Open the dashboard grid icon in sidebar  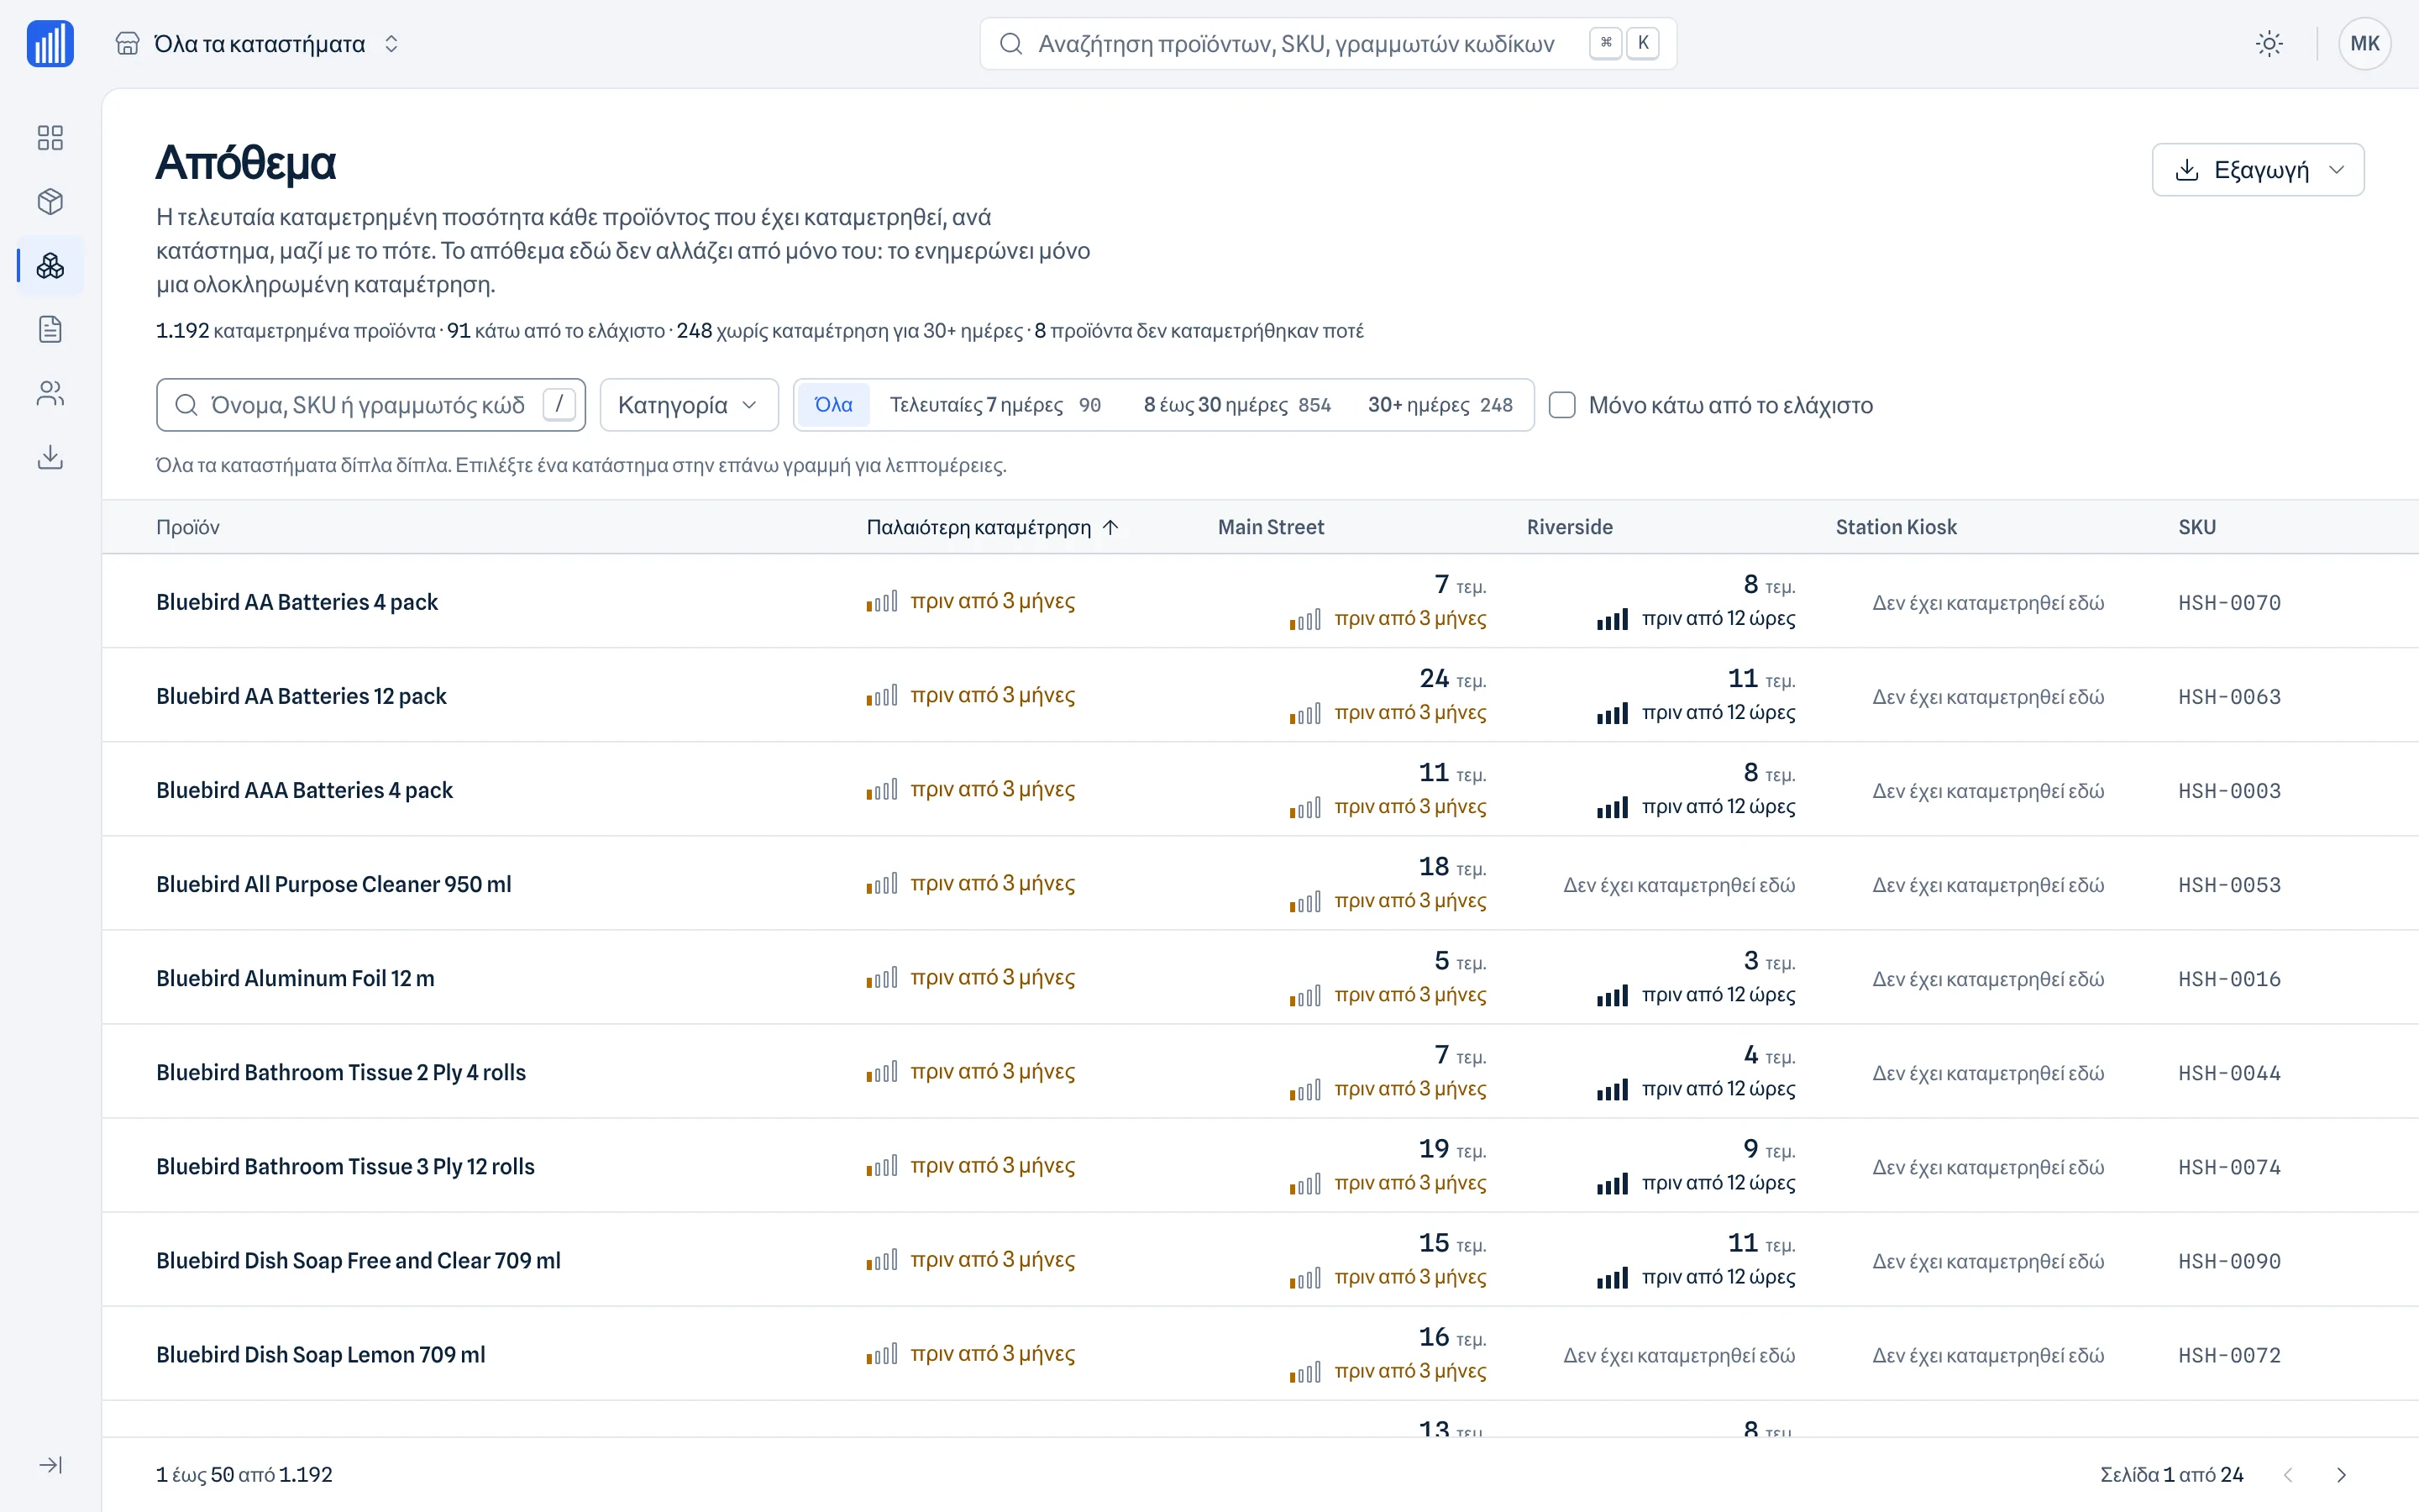[50, 137]
